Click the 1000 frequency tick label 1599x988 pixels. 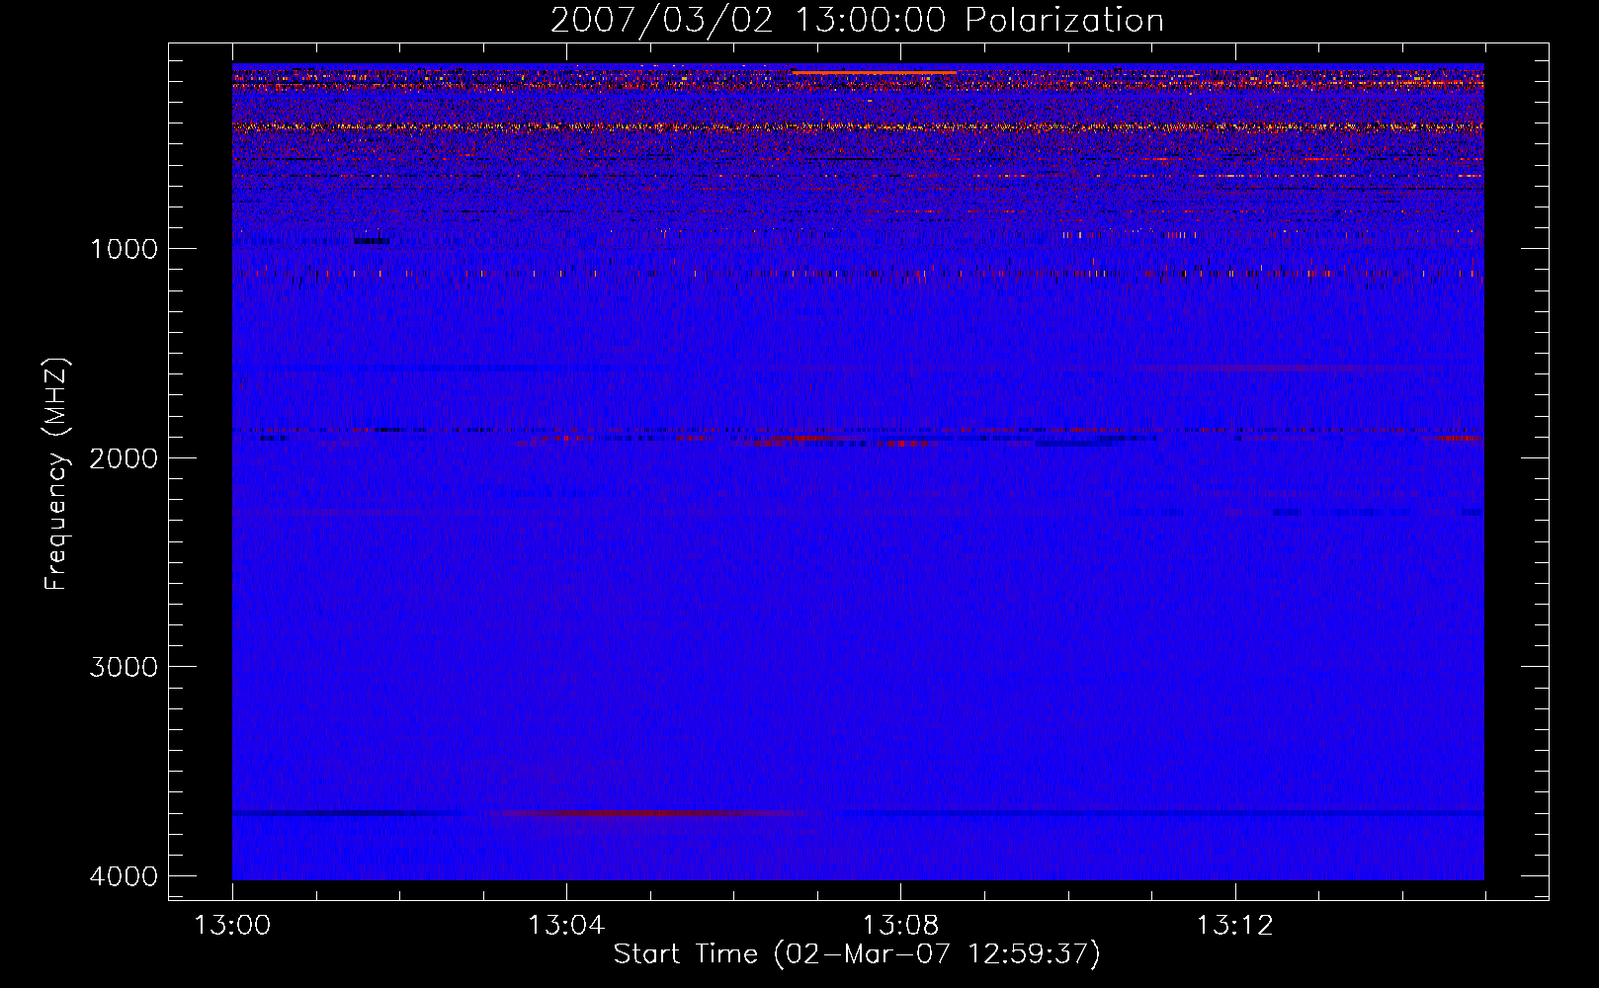pyautogui.click(x=124, y=249)
